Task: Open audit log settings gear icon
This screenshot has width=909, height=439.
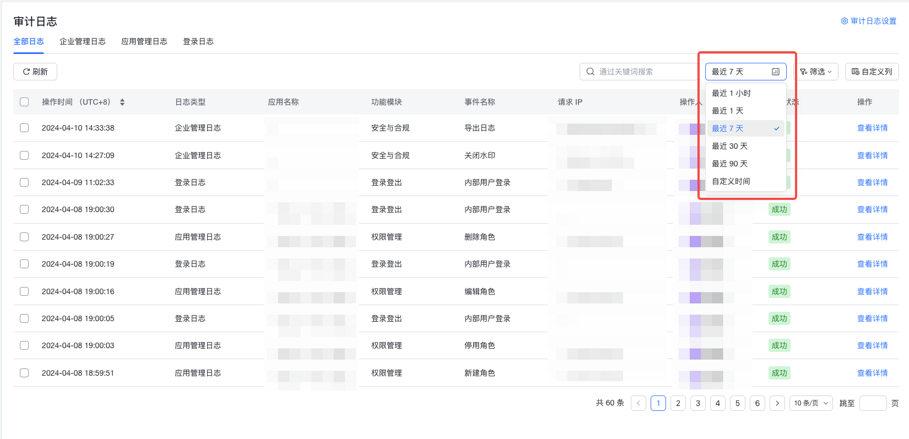Action: point(844,21)
